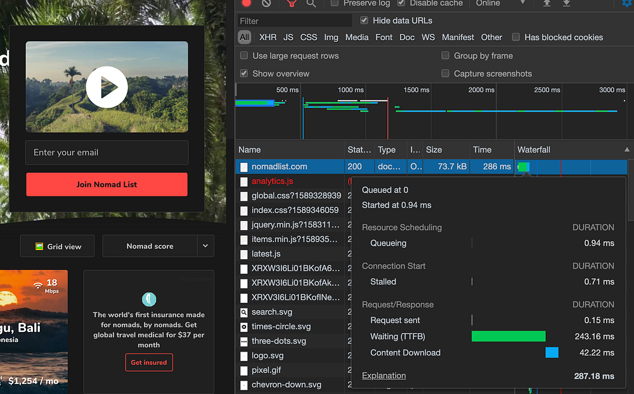Click the Grid view picture icon
Viewport: 634px width, 394px height.
tap(39, 246)
